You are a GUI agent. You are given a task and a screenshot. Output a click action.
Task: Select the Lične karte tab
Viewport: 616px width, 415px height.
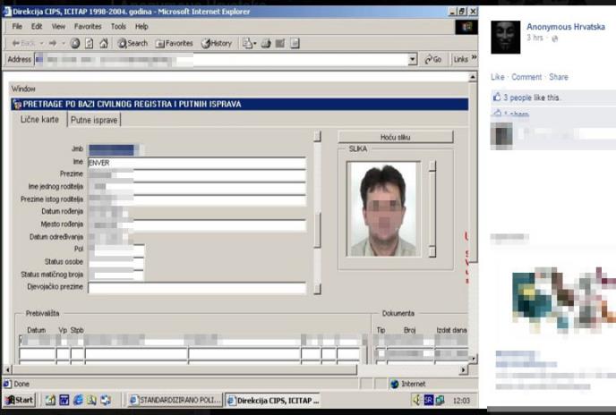click(39, 120)
